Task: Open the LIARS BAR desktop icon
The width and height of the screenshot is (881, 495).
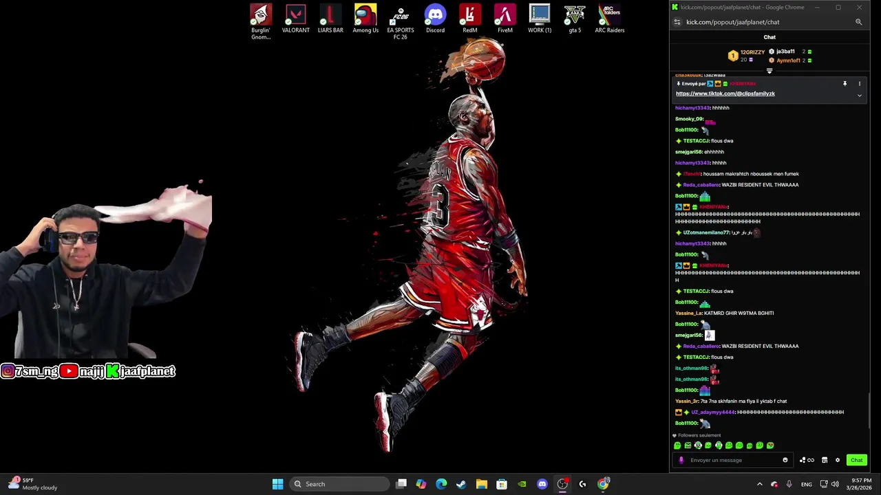Action: pos(330,19)
